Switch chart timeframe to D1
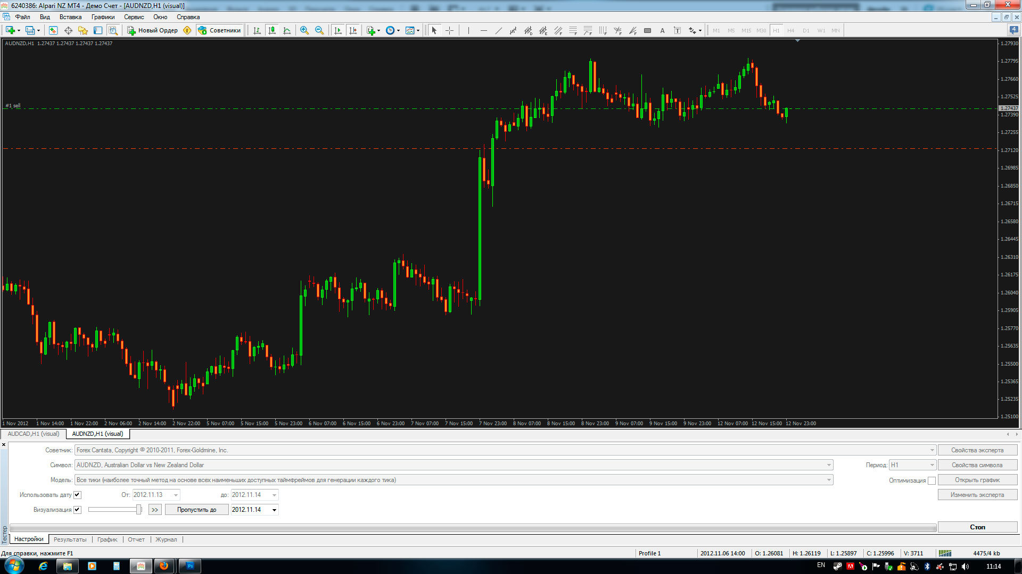This screenshot has width=1022, height=574. click(806, 30)
